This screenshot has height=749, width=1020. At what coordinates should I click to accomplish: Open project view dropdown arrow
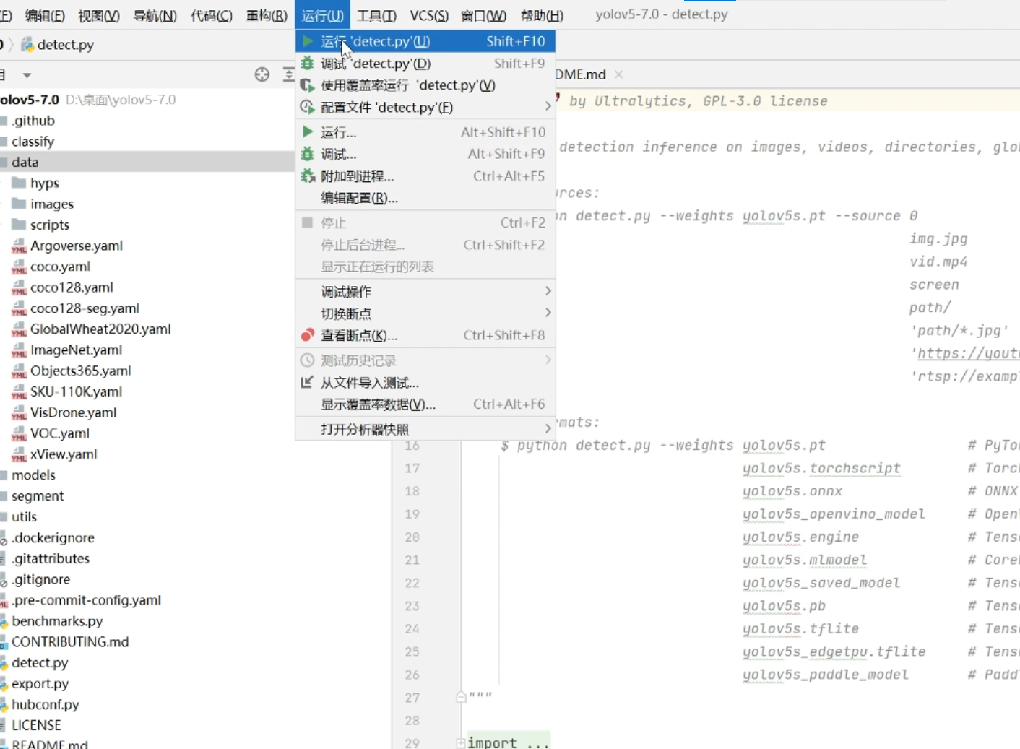27,75
